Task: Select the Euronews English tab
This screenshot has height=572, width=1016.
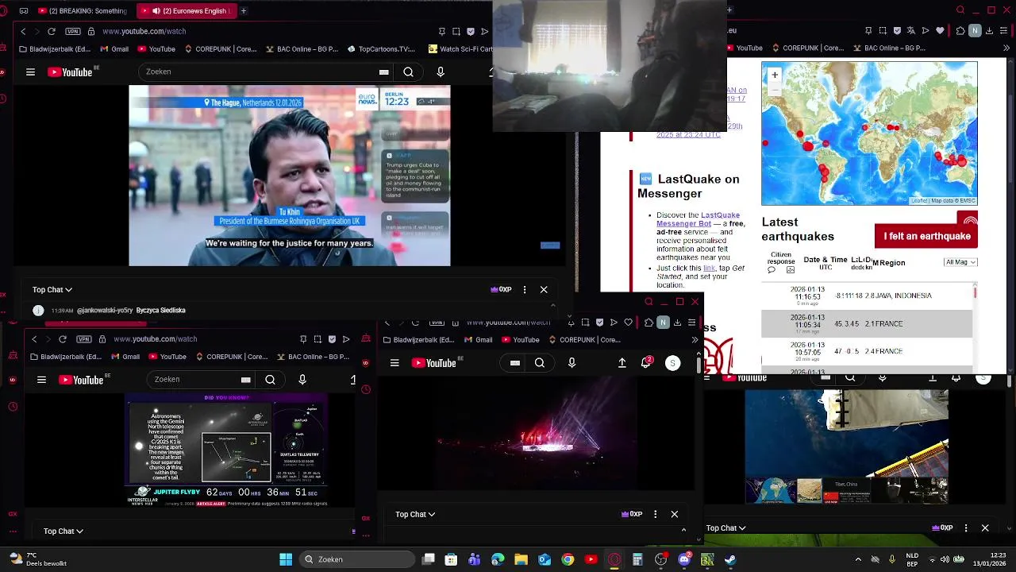Action: 186,11
